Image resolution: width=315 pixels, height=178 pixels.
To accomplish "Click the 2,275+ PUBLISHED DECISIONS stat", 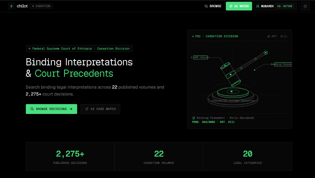I will (x=70, y=156).
